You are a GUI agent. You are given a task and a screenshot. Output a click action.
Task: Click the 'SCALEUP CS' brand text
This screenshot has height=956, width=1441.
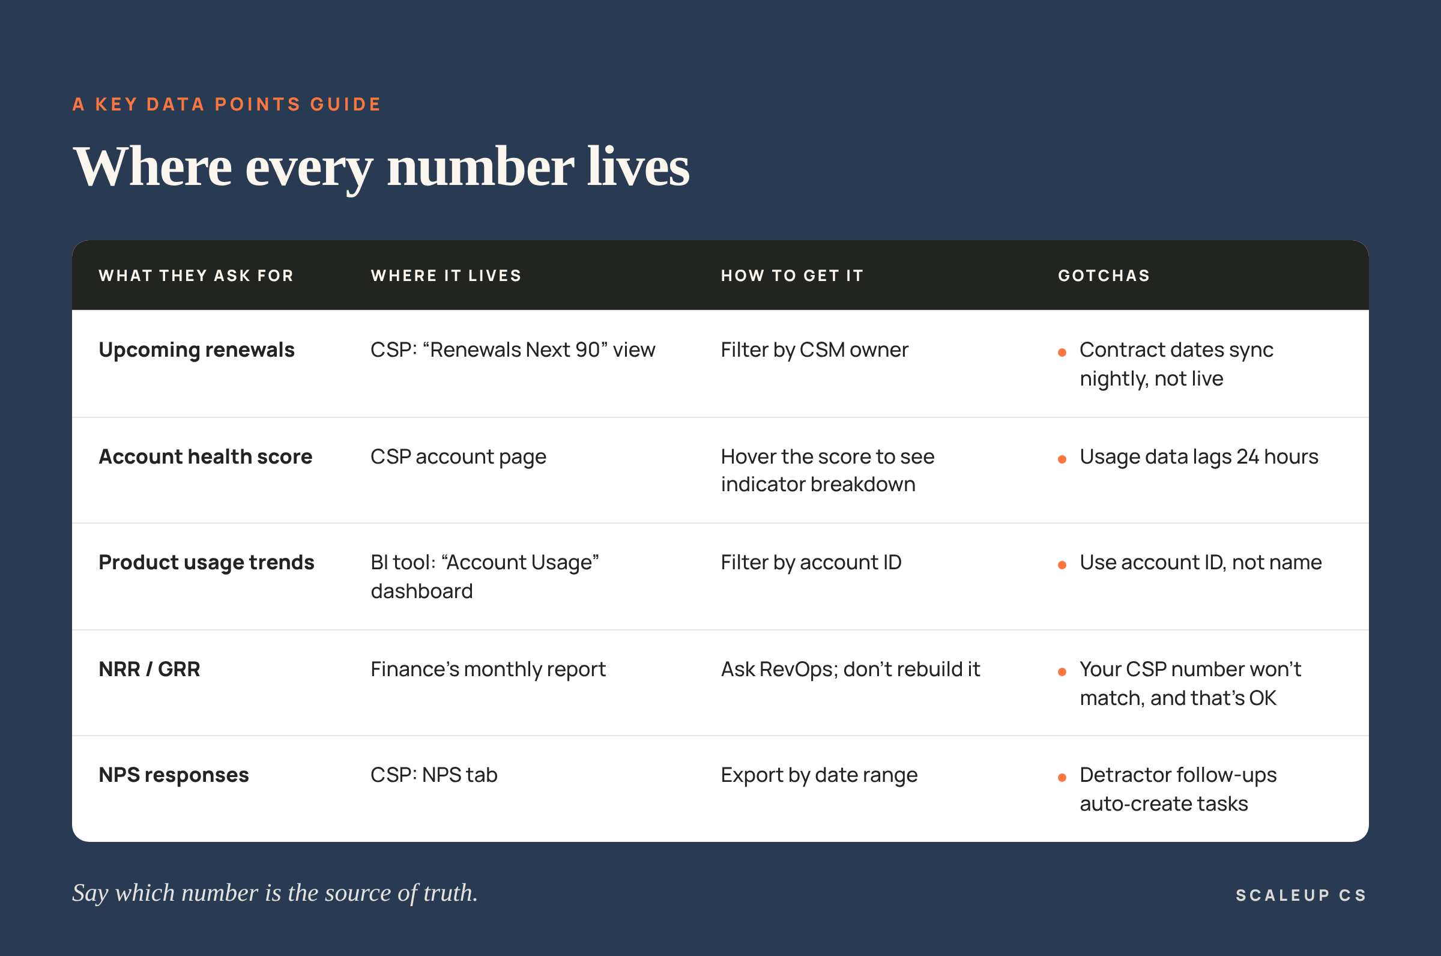(1301, 895)
